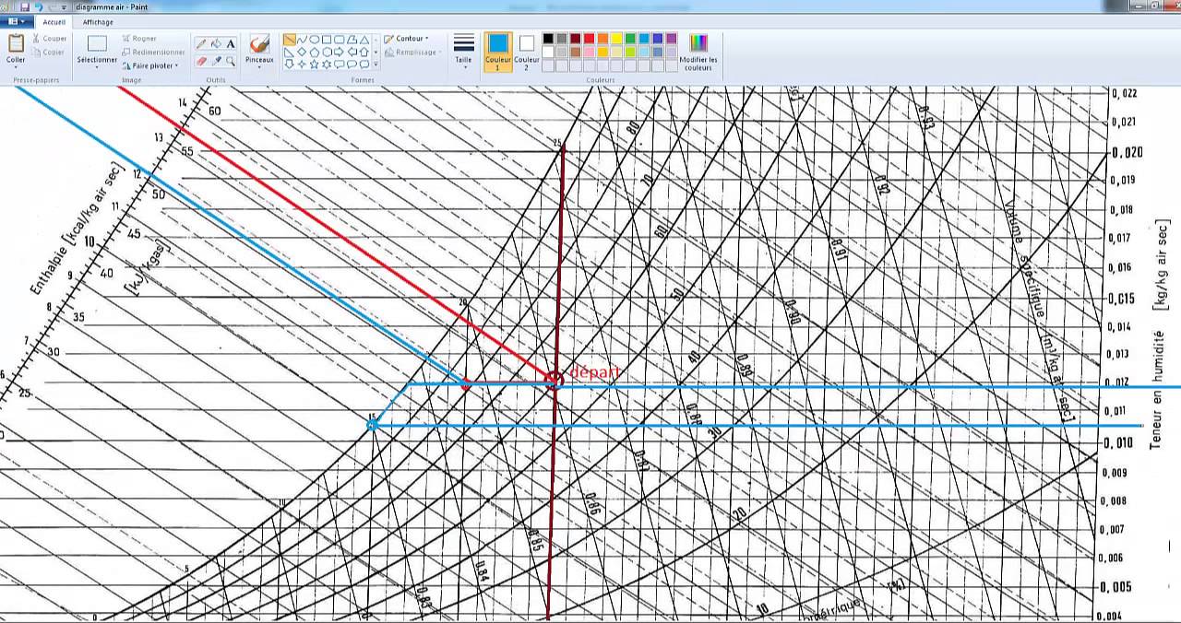The height and width of the screenshot is (623, 1181).
Task: Pick the red color swatch
Action: click(590, 39)
